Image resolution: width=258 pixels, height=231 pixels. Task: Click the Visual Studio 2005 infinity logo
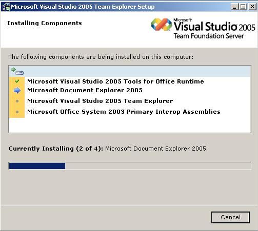click(161, 25)
